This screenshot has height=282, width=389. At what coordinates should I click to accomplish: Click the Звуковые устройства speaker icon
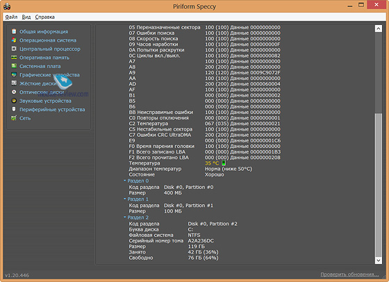pyautogui.click(x=14, y=101)
